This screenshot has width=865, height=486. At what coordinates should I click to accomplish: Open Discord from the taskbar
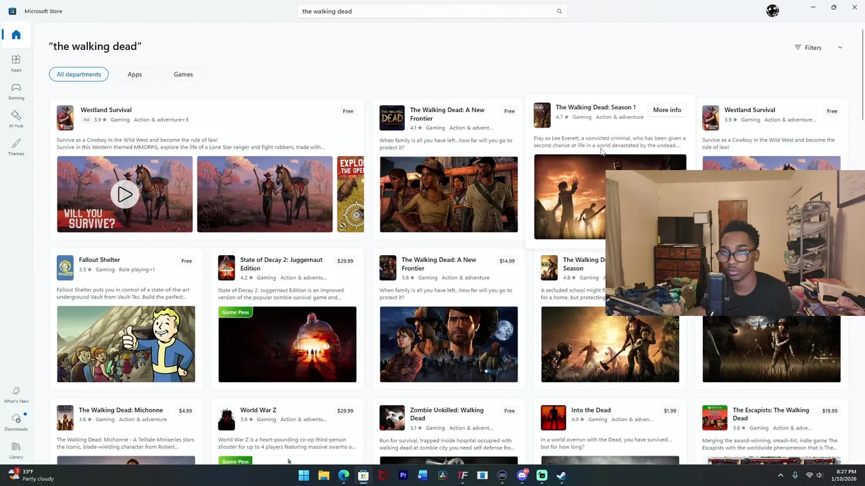pyautogui.click(x=522, y=475)
